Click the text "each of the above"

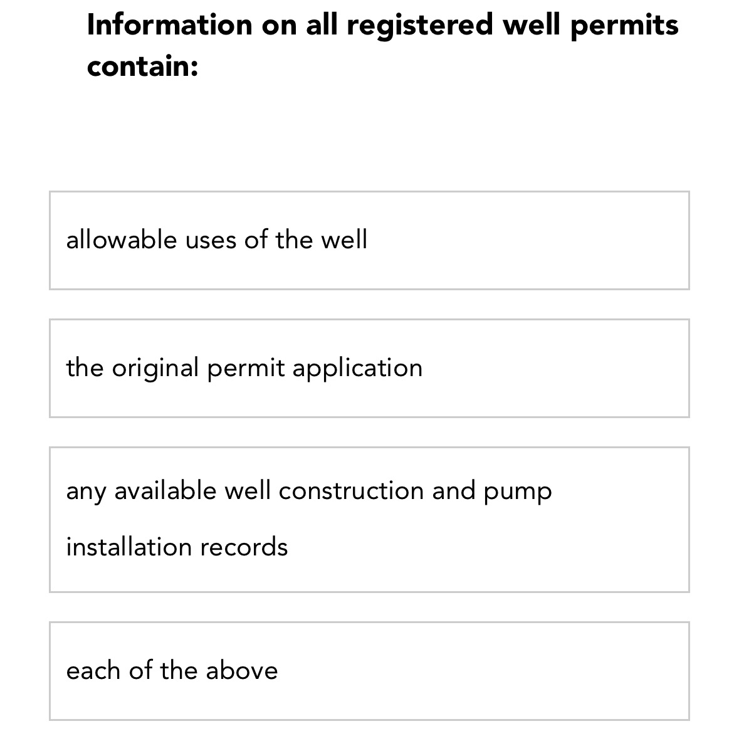172,670
